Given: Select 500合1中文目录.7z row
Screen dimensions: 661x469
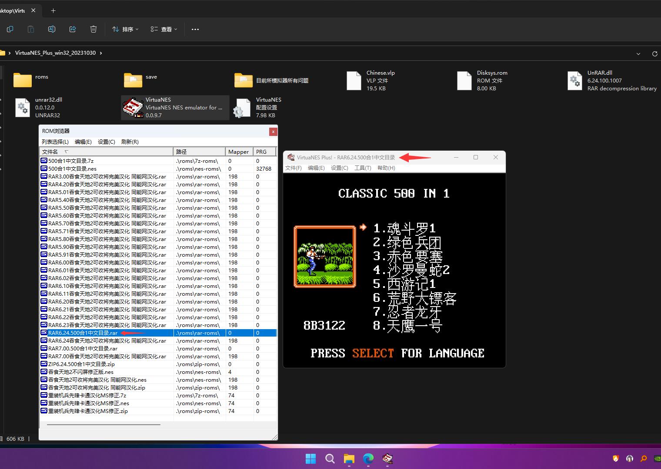Looking at the screenshot, I should tap(158, 161).
